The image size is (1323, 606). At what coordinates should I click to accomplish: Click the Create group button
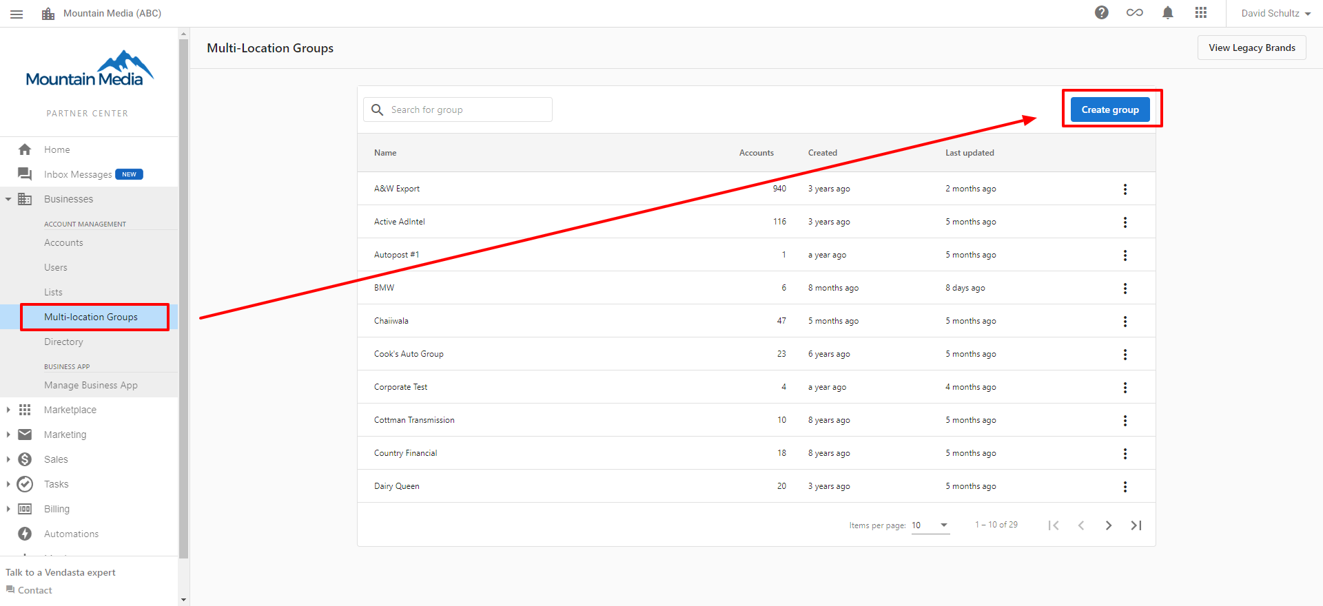tap(1110, 109)
